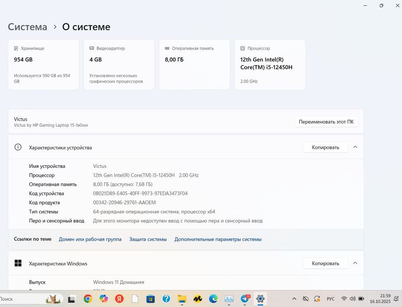The image size is (402, 307).
Task: Open File Explorer from the taskbar
Action: pos(182,299)
